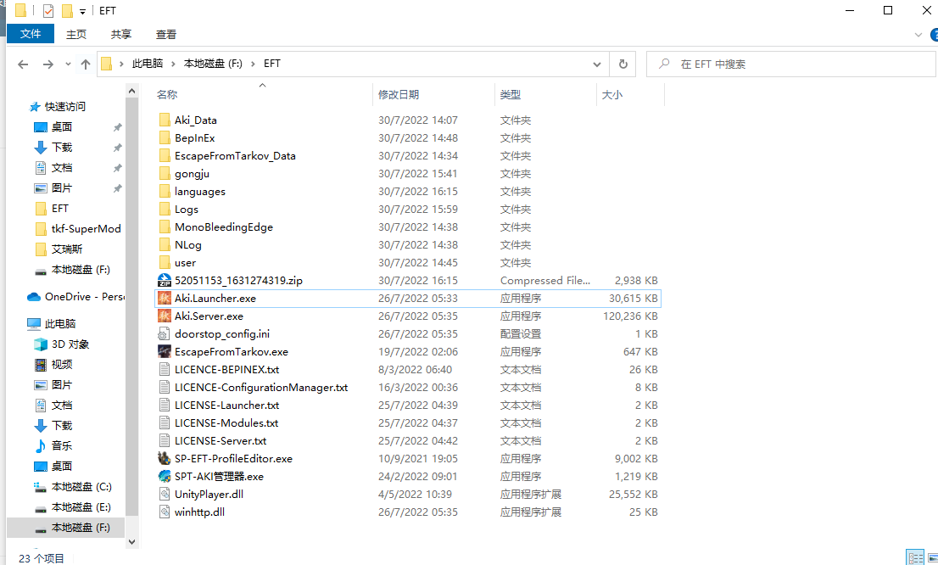Expand the ribbon with chevron

pos(918,35)
